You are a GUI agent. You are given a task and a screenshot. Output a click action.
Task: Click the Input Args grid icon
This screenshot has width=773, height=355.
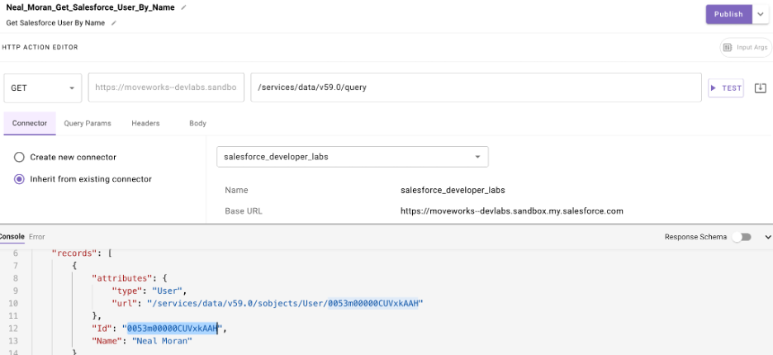[727, 48]
